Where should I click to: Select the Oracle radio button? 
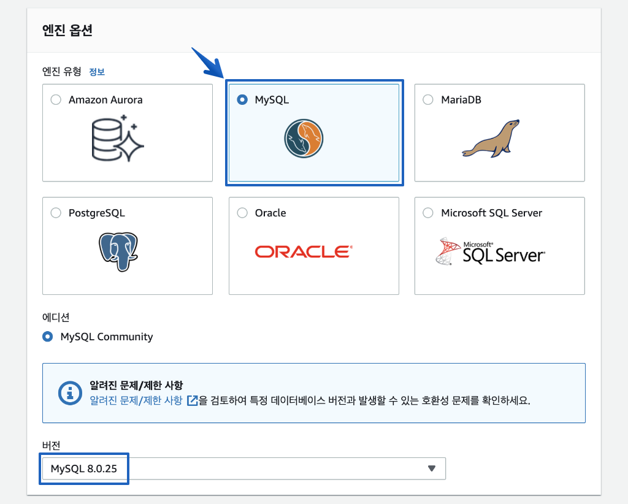pos(242,213)
